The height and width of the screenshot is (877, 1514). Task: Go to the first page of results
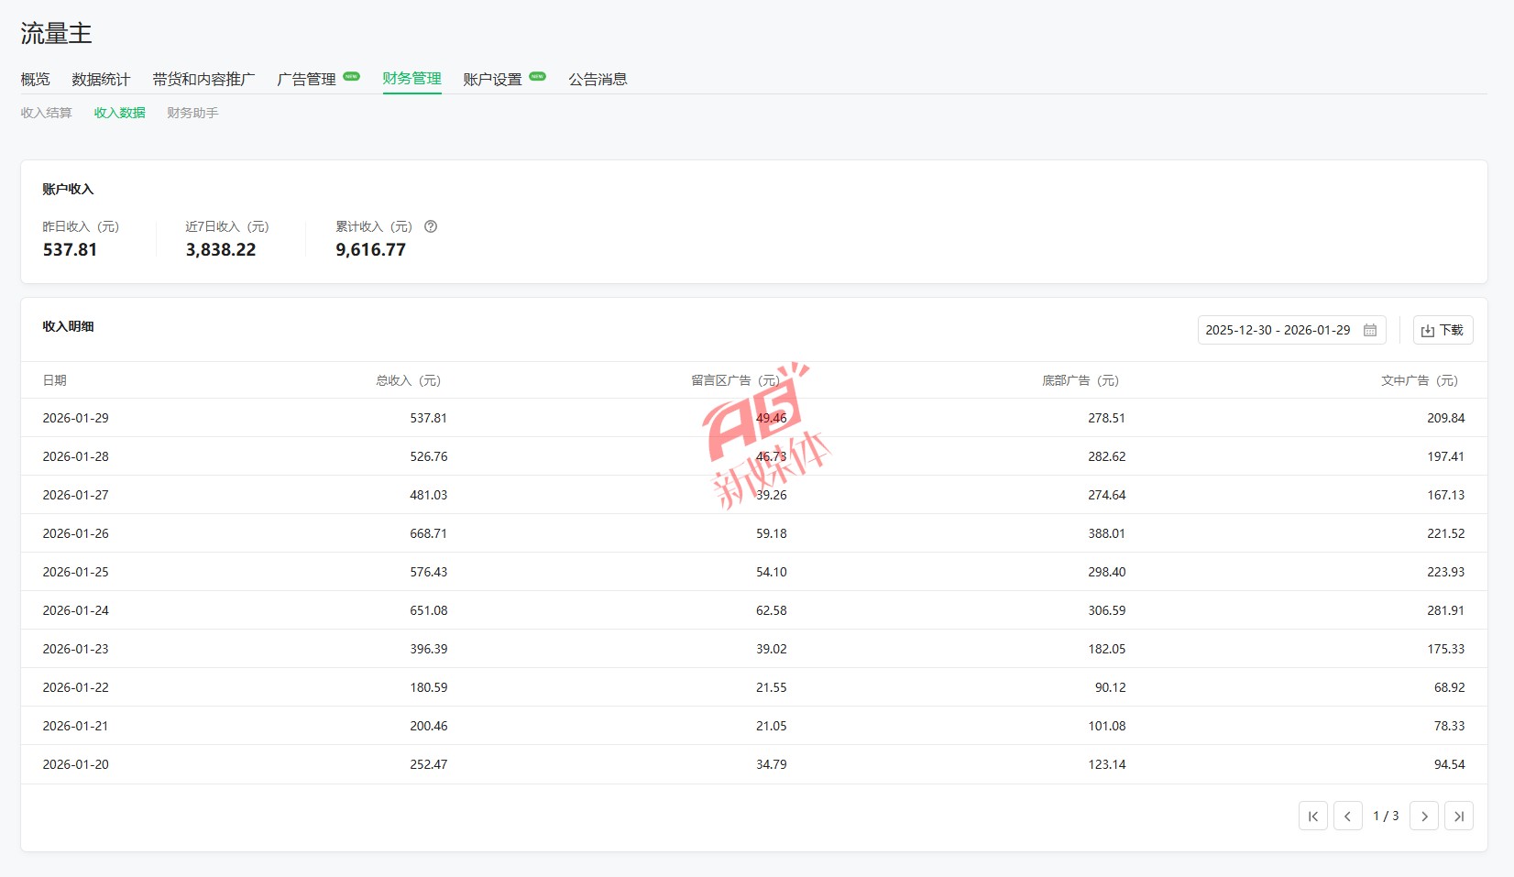pos(1312,816)
